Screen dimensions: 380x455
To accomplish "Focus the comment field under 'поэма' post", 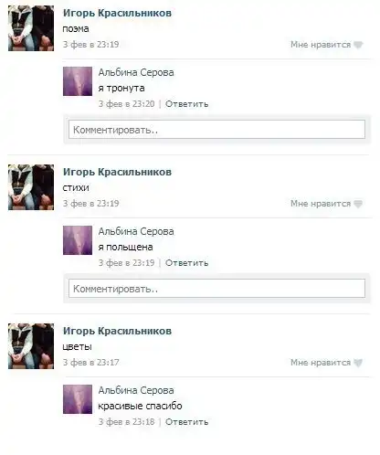I will 216,130.
